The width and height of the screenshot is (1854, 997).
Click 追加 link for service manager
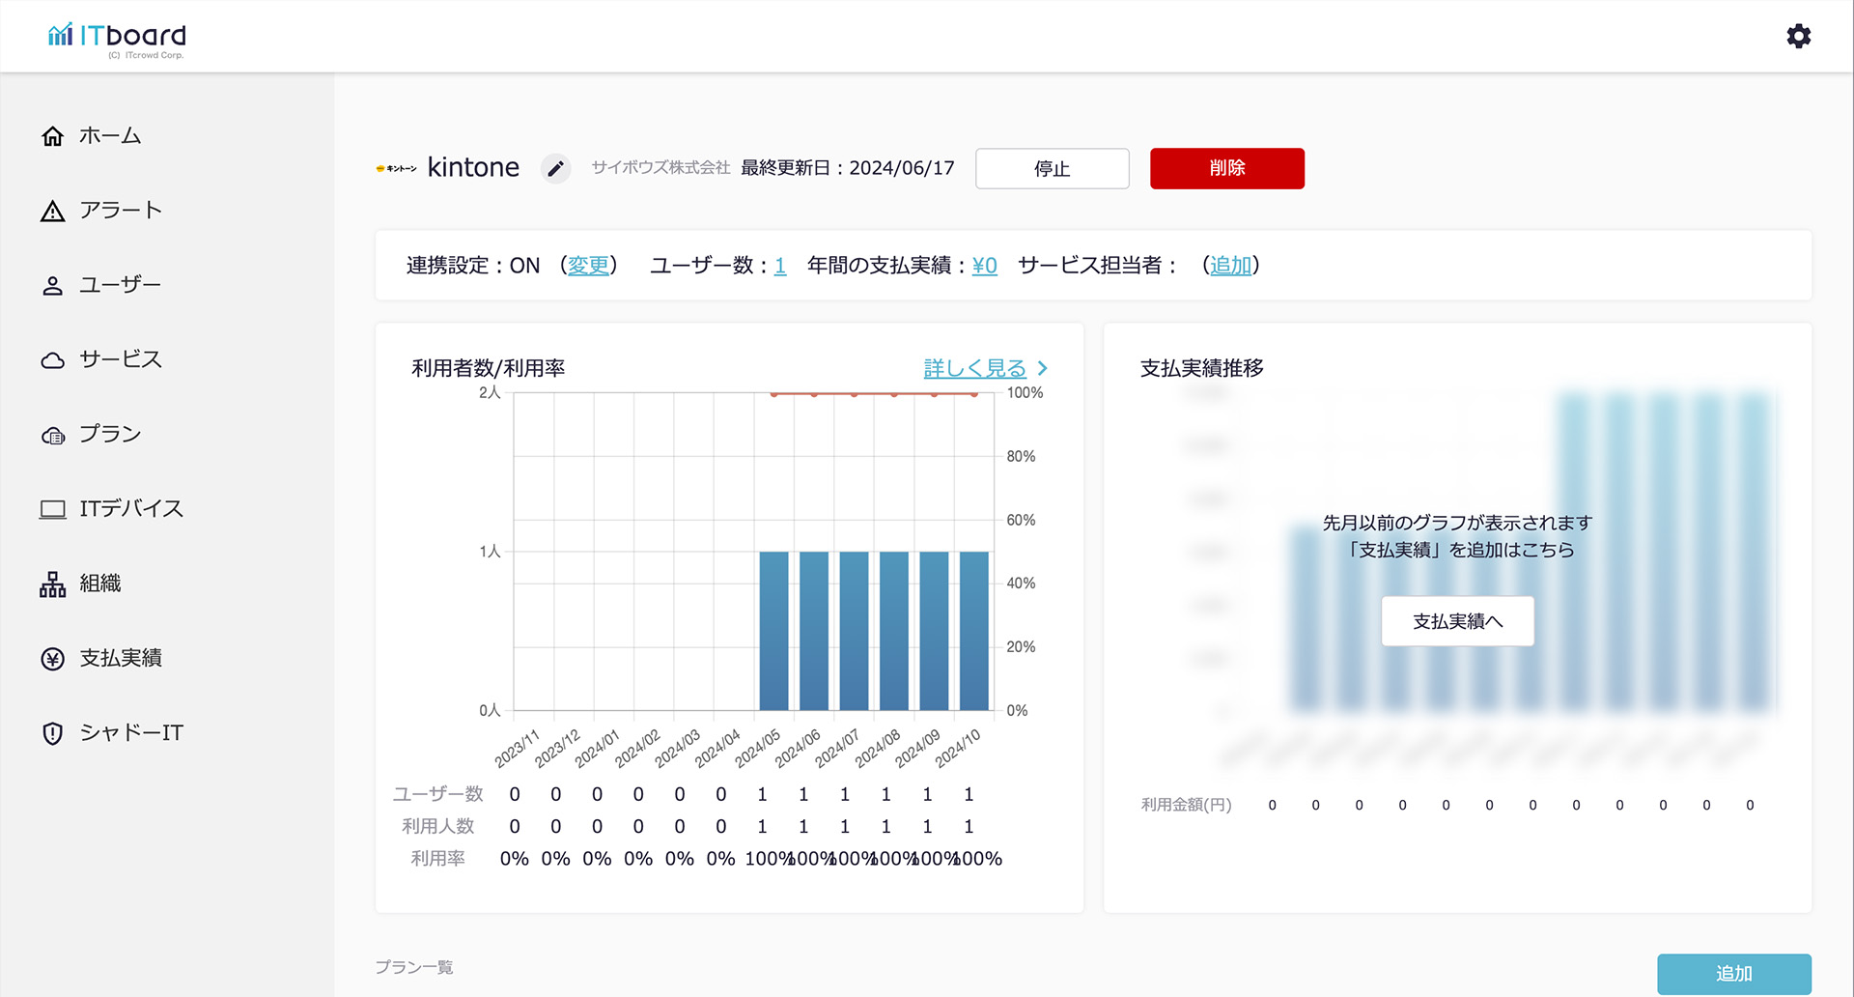(x=1230, y=266)
